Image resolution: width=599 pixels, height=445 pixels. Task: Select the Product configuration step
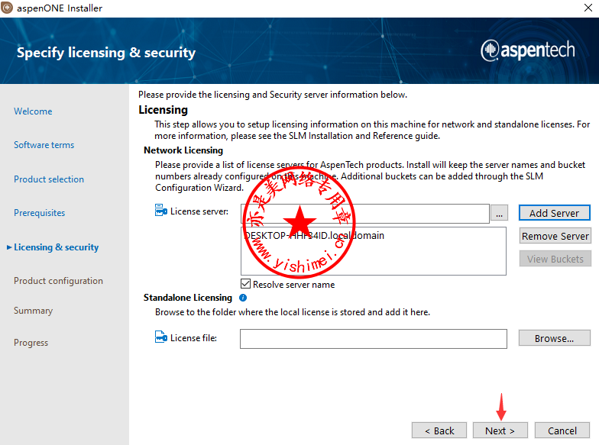click(58, 281)
